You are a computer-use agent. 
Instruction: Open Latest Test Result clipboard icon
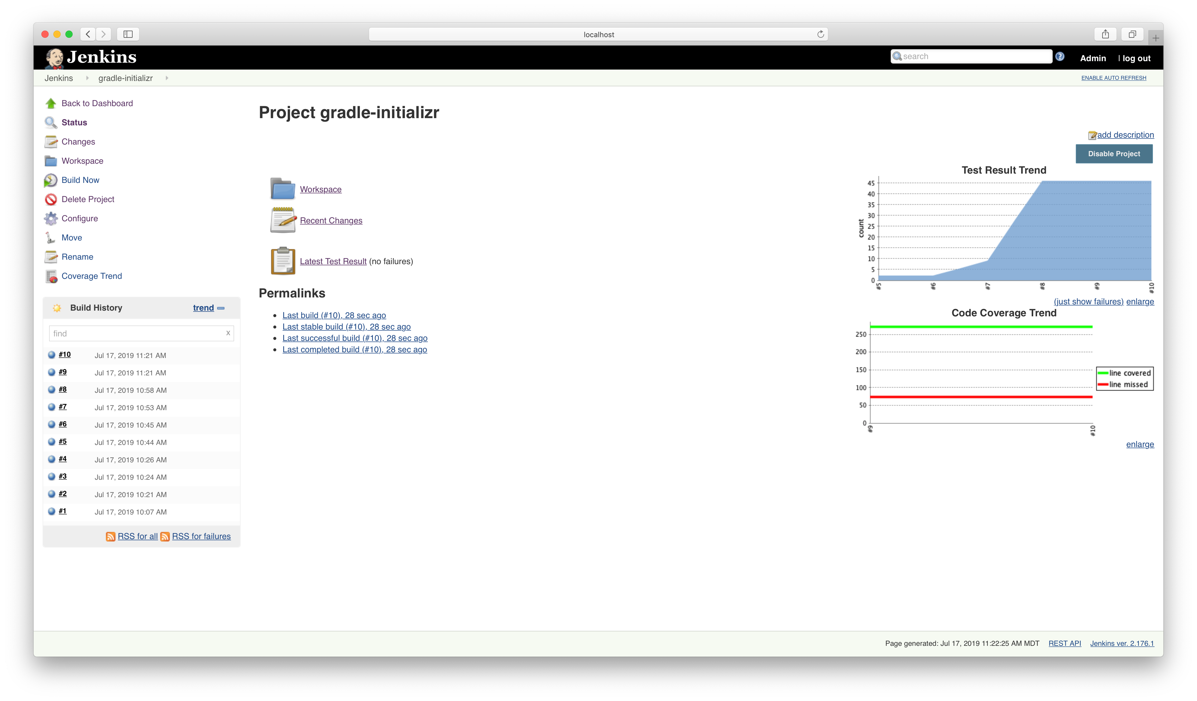point(283,261)
